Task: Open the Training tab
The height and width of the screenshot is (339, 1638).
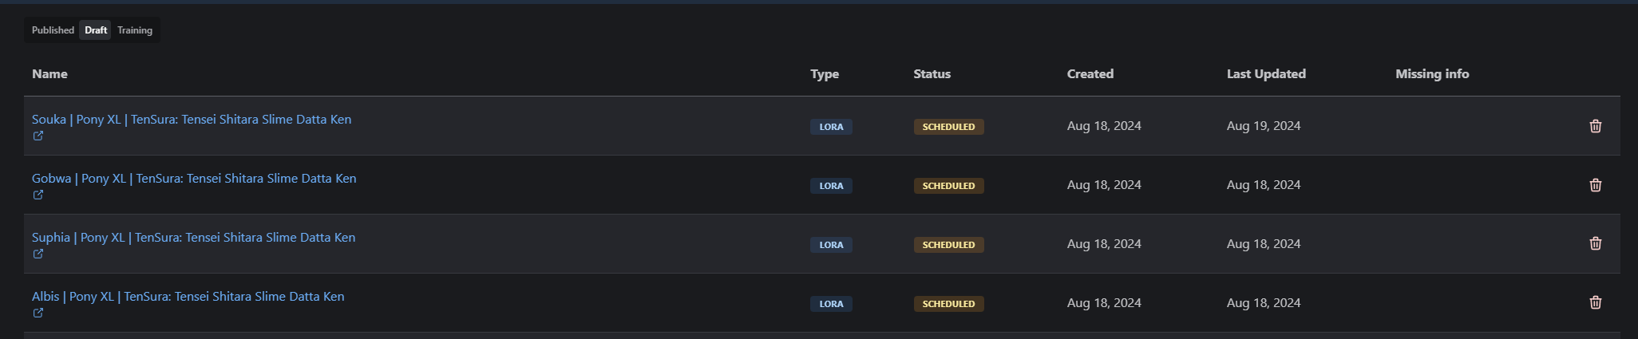Action: (135, 30)
